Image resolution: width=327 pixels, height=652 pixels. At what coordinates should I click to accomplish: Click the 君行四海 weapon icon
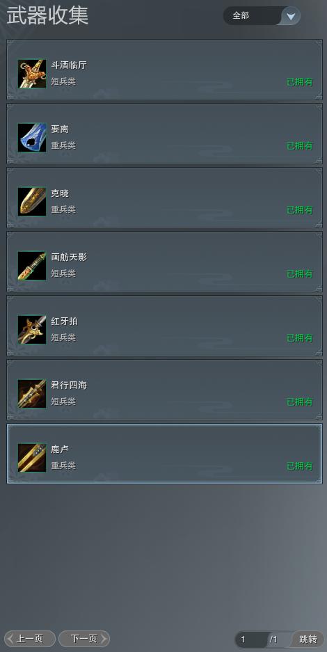(x=32, y=394)
